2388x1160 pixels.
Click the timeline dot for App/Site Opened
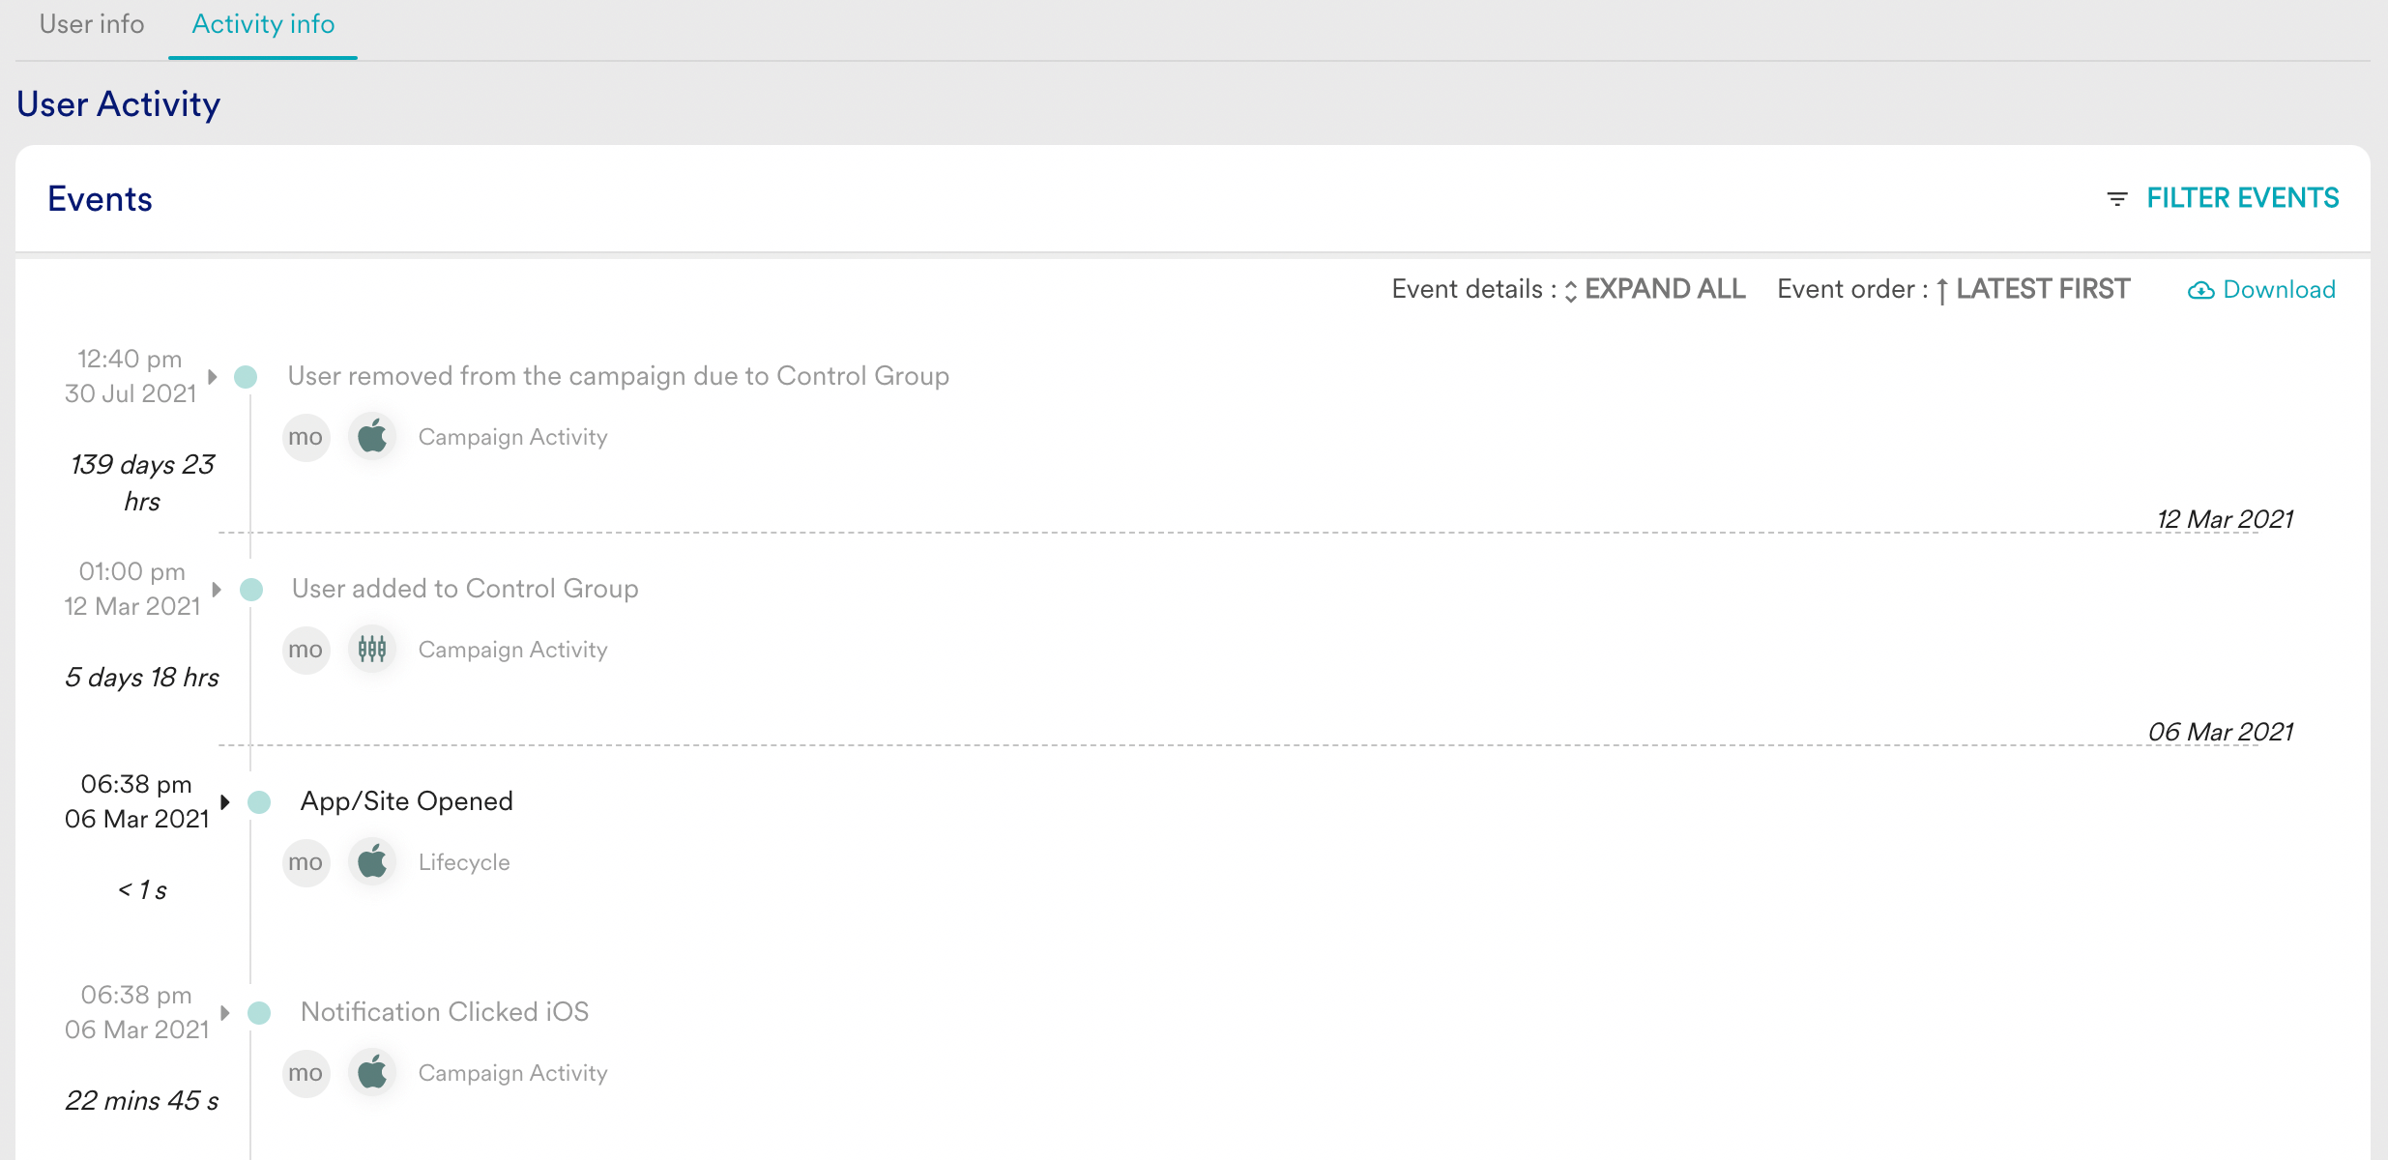(x=259, y=801)
